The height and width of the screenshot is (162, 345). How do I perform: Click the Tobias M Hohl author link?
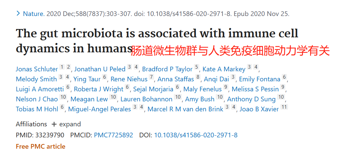point(37,109)
